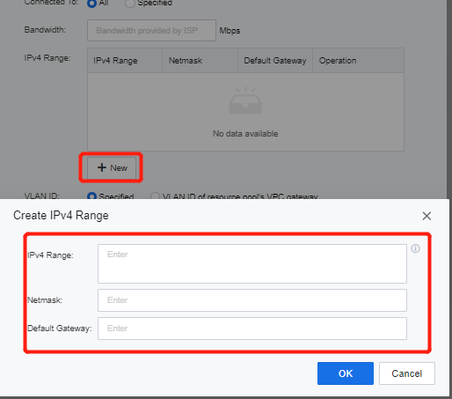Click the Operation column header

point(358,61)
